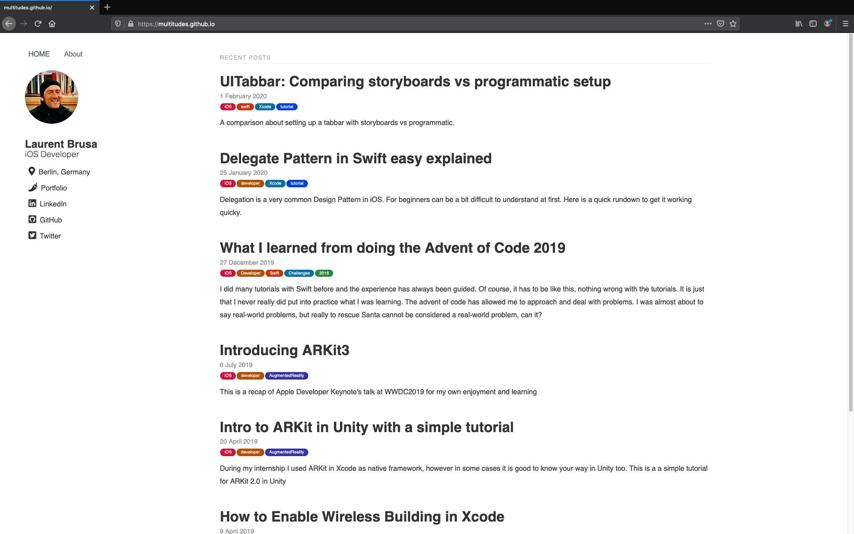The image size is (854, 534).
Task: Open a new browser tab
Action: pos(107,7)
